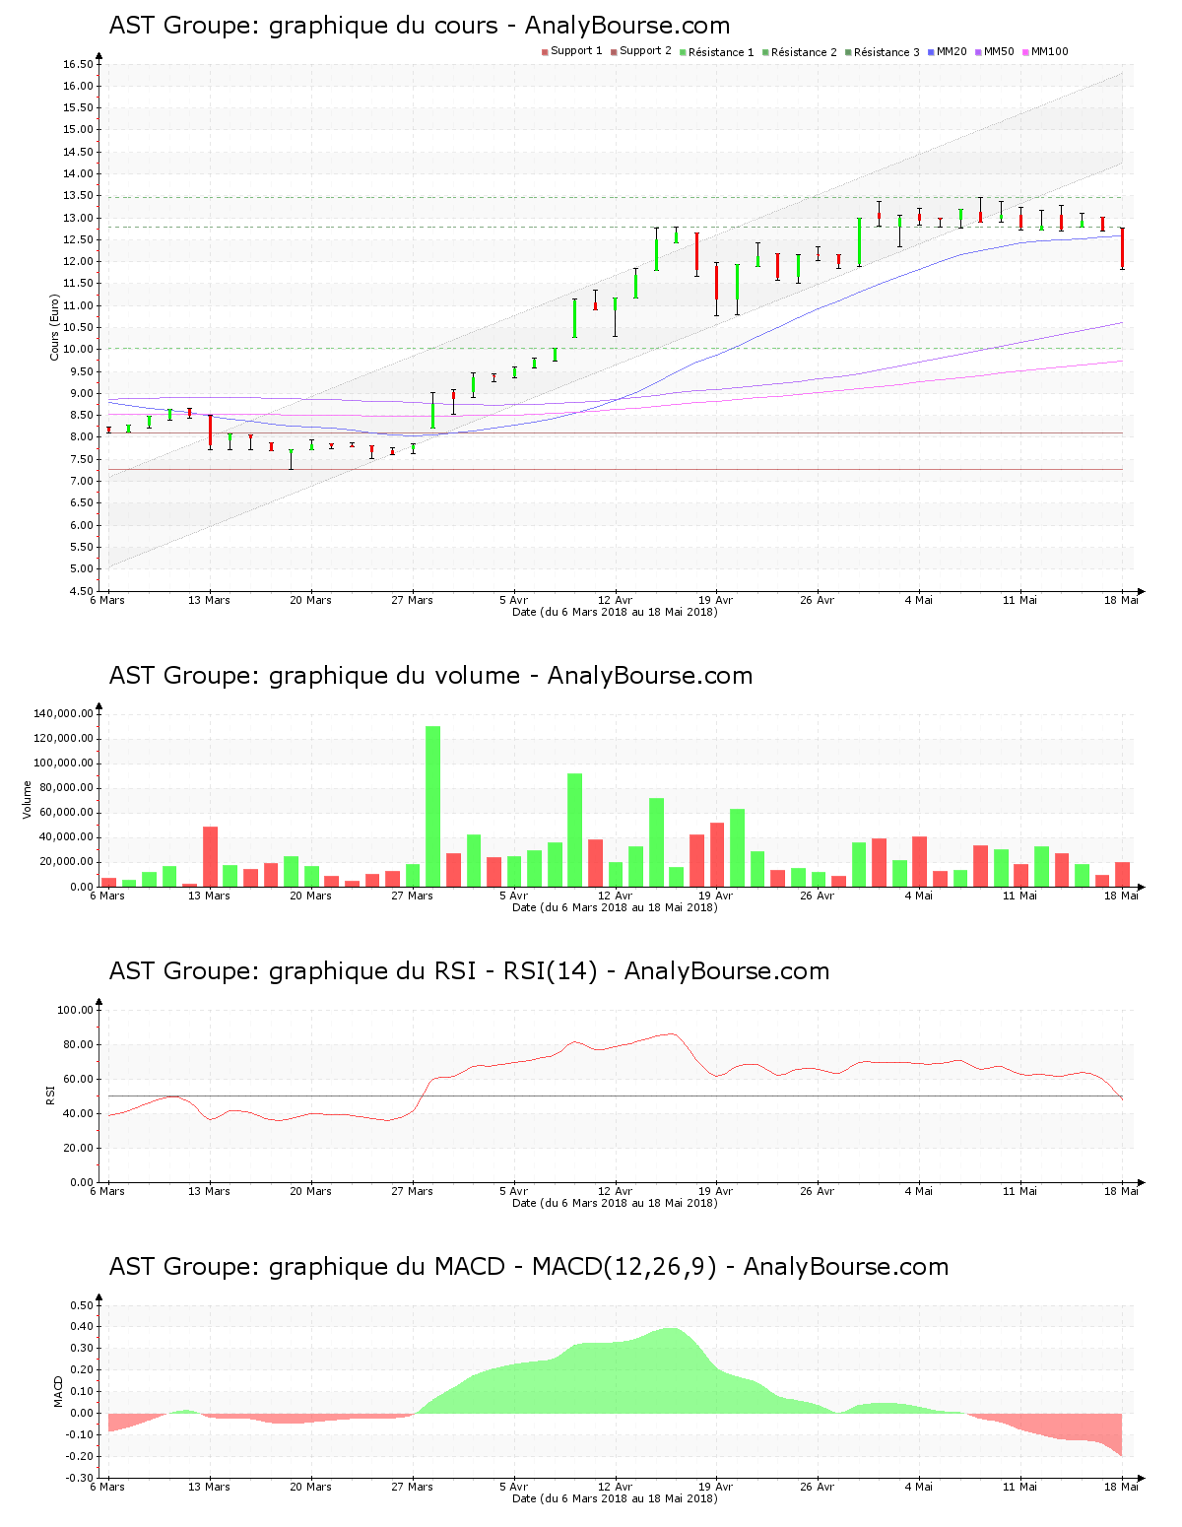The image size is (1182, 1527).
Task: Click the vertical 'RSI' axis label
Action: click(50, 1095)
